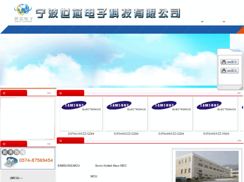Open more via the top-left sidebar >> link
Image resolution: width=244 pixels, height=182 pixels.
(x=49, y=93)
